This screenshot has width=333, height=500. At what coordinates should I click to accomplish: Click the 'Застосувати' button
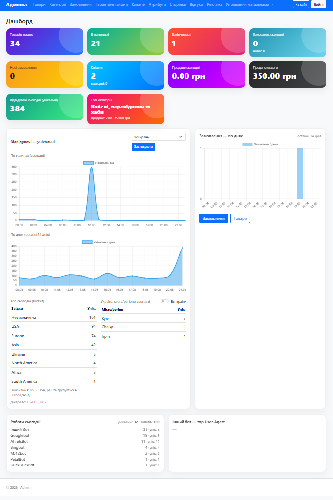click(x=144, y=146)
